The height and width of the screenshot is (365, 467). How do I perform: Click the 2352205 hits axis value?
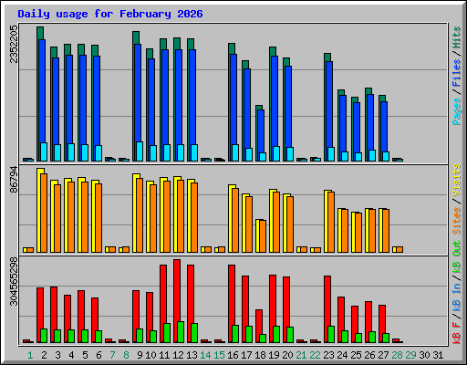(x=14, y=44)
